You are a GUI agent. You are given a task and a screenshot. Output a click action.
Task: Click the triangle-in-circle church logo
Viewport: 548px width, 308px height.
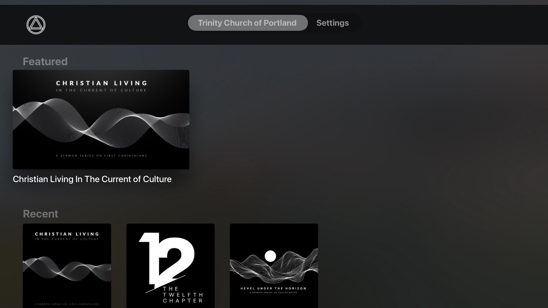36,25
